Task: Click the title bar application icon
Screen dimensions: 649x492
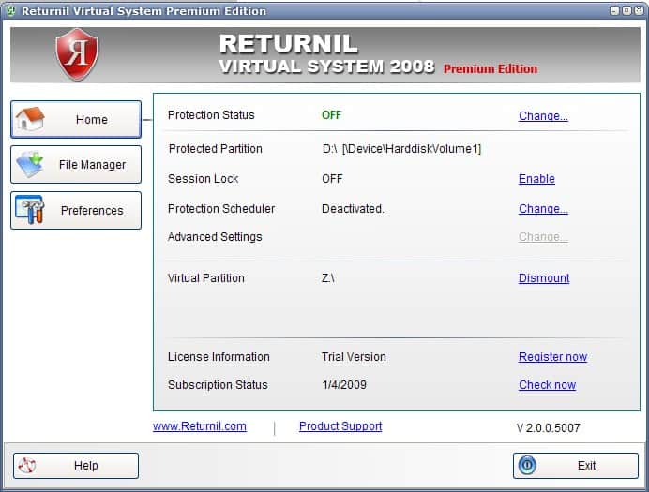Action: 10,10
